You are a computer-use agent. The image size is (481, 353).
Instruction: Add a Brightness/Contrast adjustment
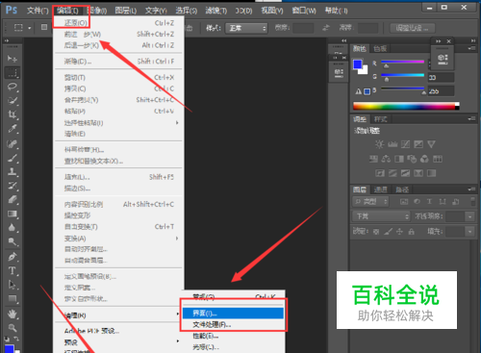[379, 144]
